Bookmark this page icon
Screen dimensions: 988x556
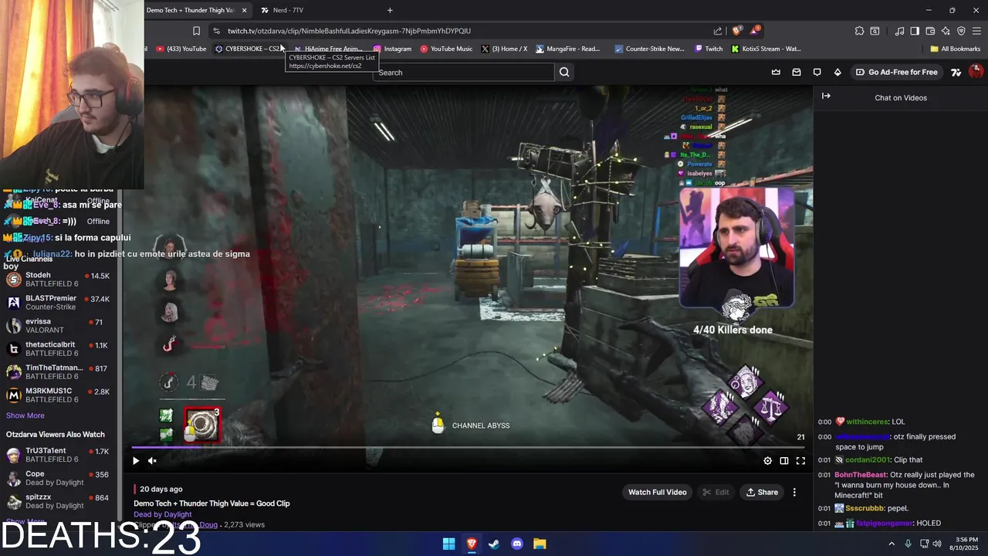coord(196,31)
